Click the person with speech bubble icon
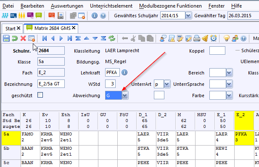259x167 pixels. point(163,38)
